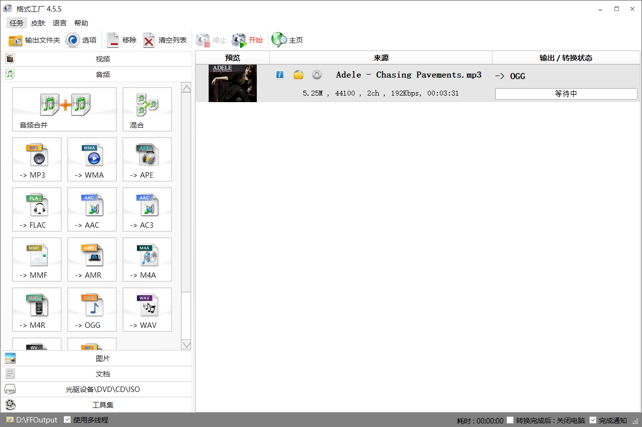Toggle 转换完成后:关闭电脑 shutdown checkbox
The width and height of the screenshot is (642, 427).
(x=510, y=420)
